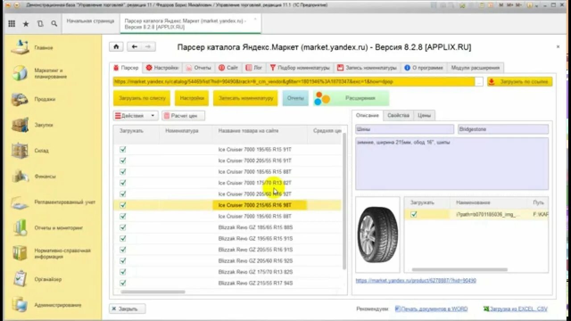571x321 pixels.
Task: Switch to the Свойства panel tab
Action: [x=398, y=115]
